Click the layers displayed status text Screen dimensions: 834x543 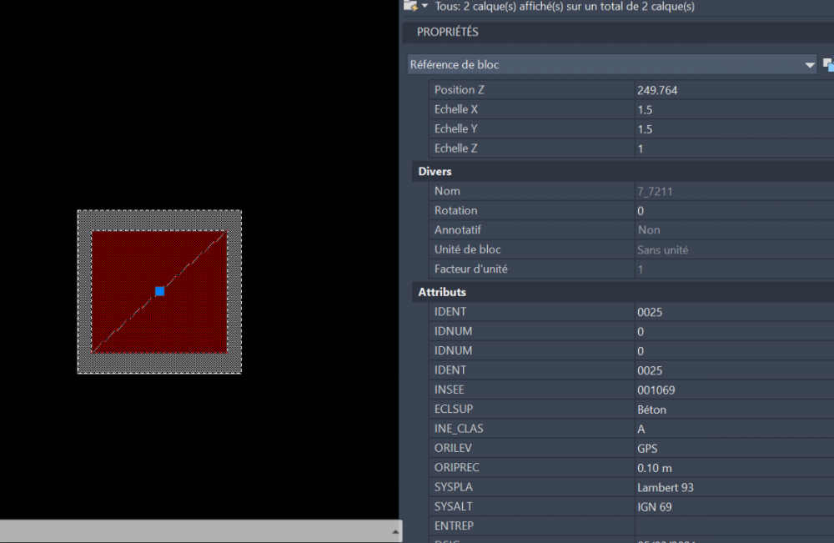565,7
